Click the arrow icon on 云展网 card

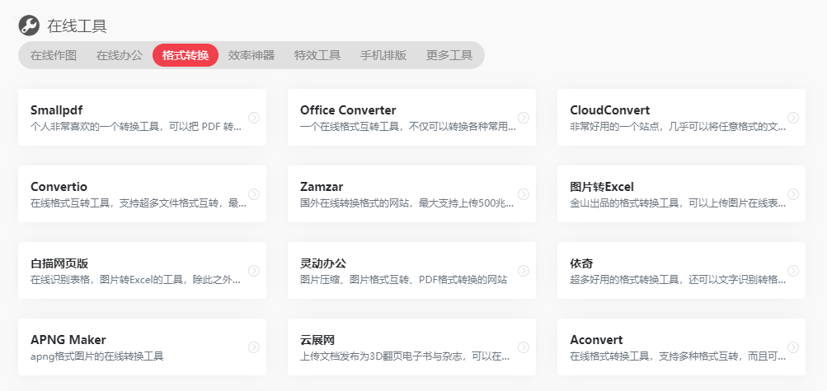pos(524,347)
